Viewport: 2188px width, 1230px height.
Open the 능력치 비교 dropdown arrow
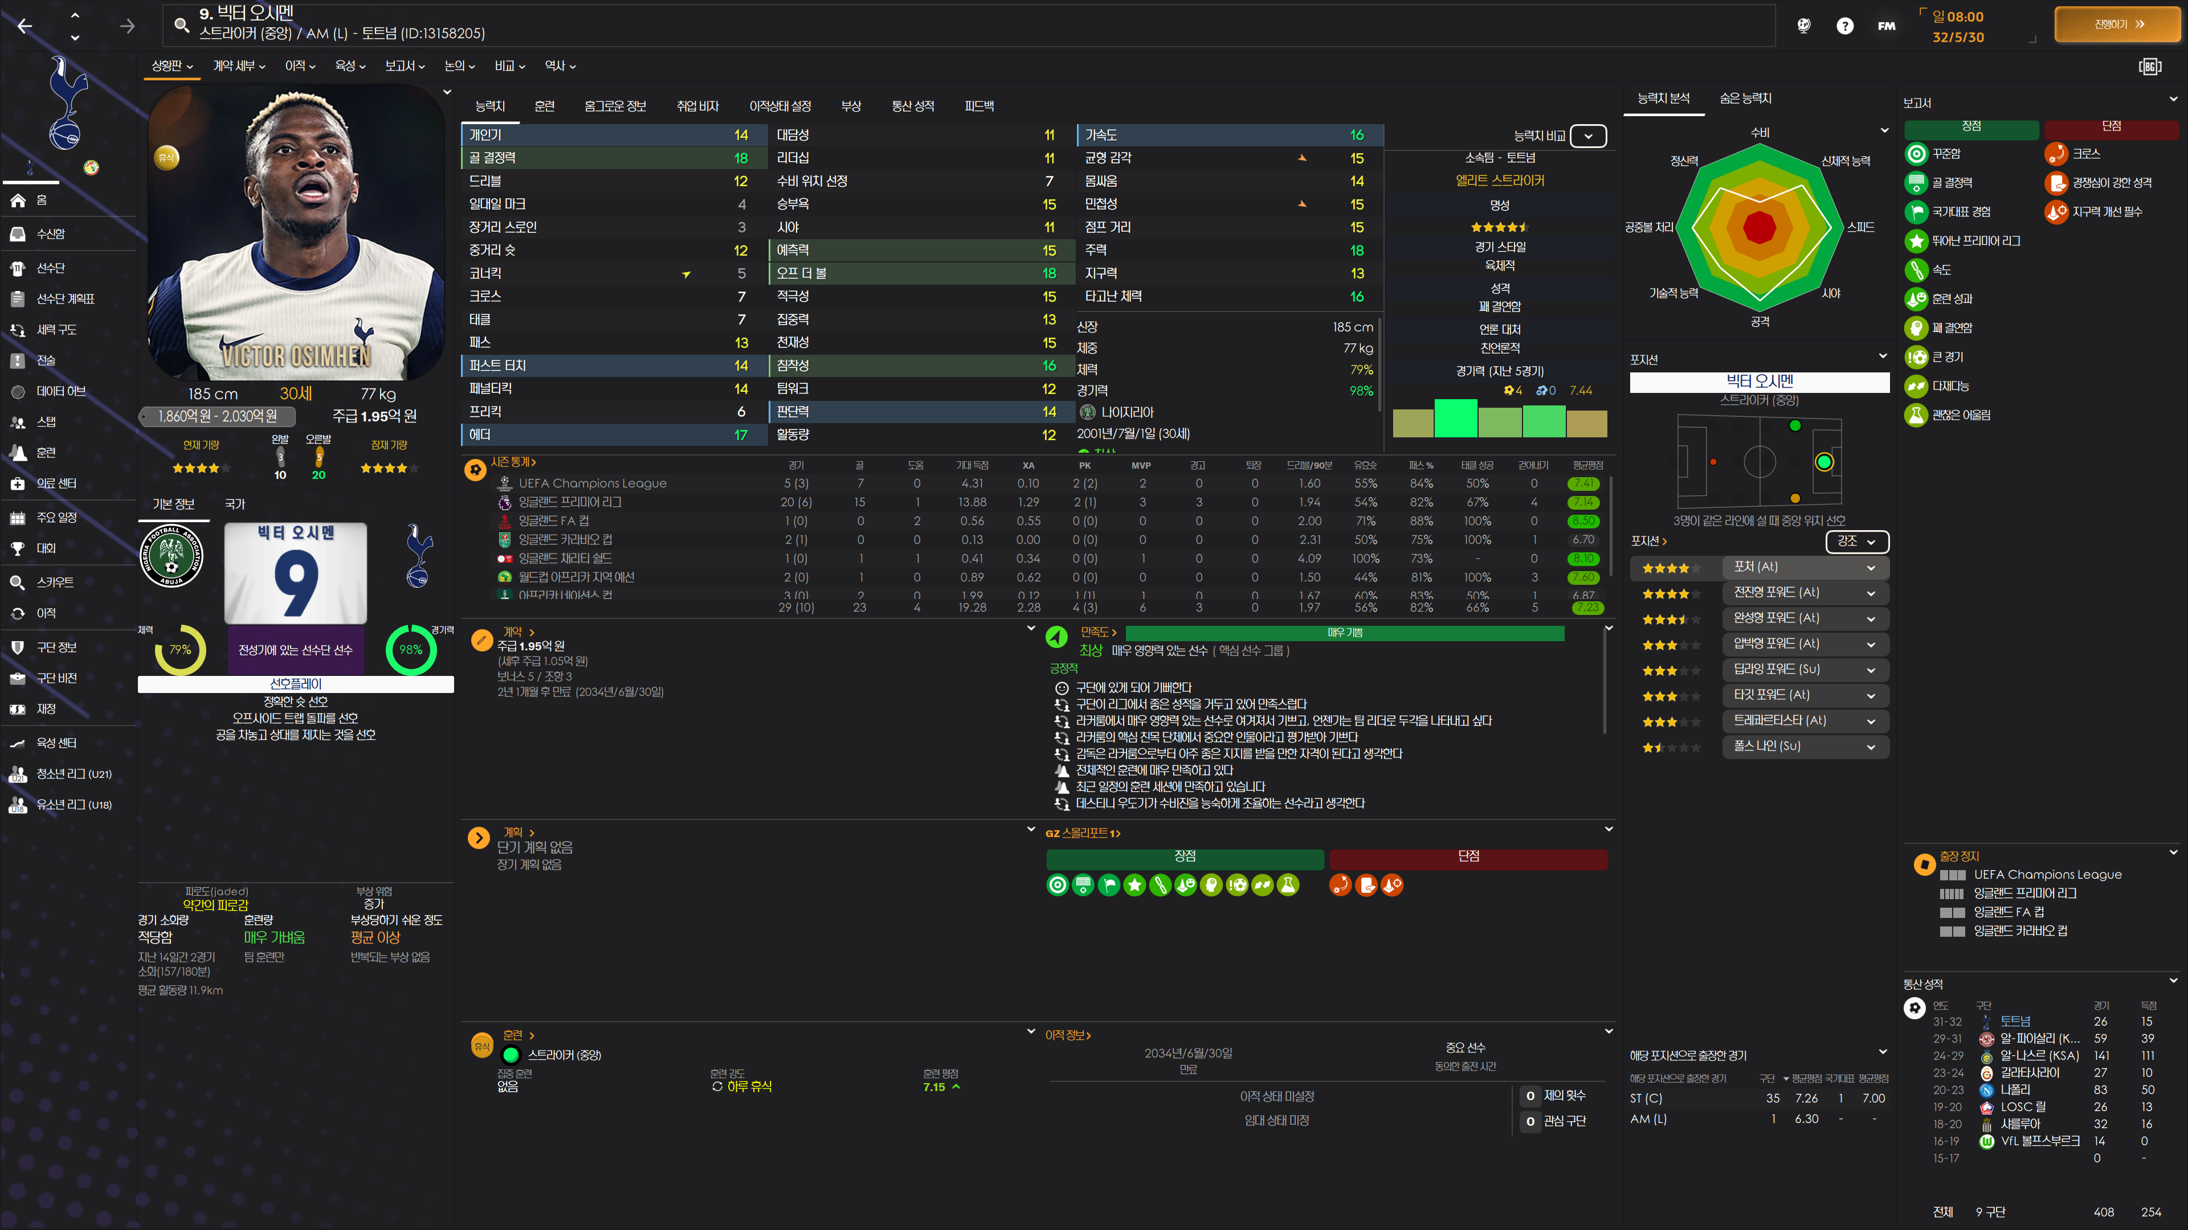pyautogui.click(x=1587, y=136)
